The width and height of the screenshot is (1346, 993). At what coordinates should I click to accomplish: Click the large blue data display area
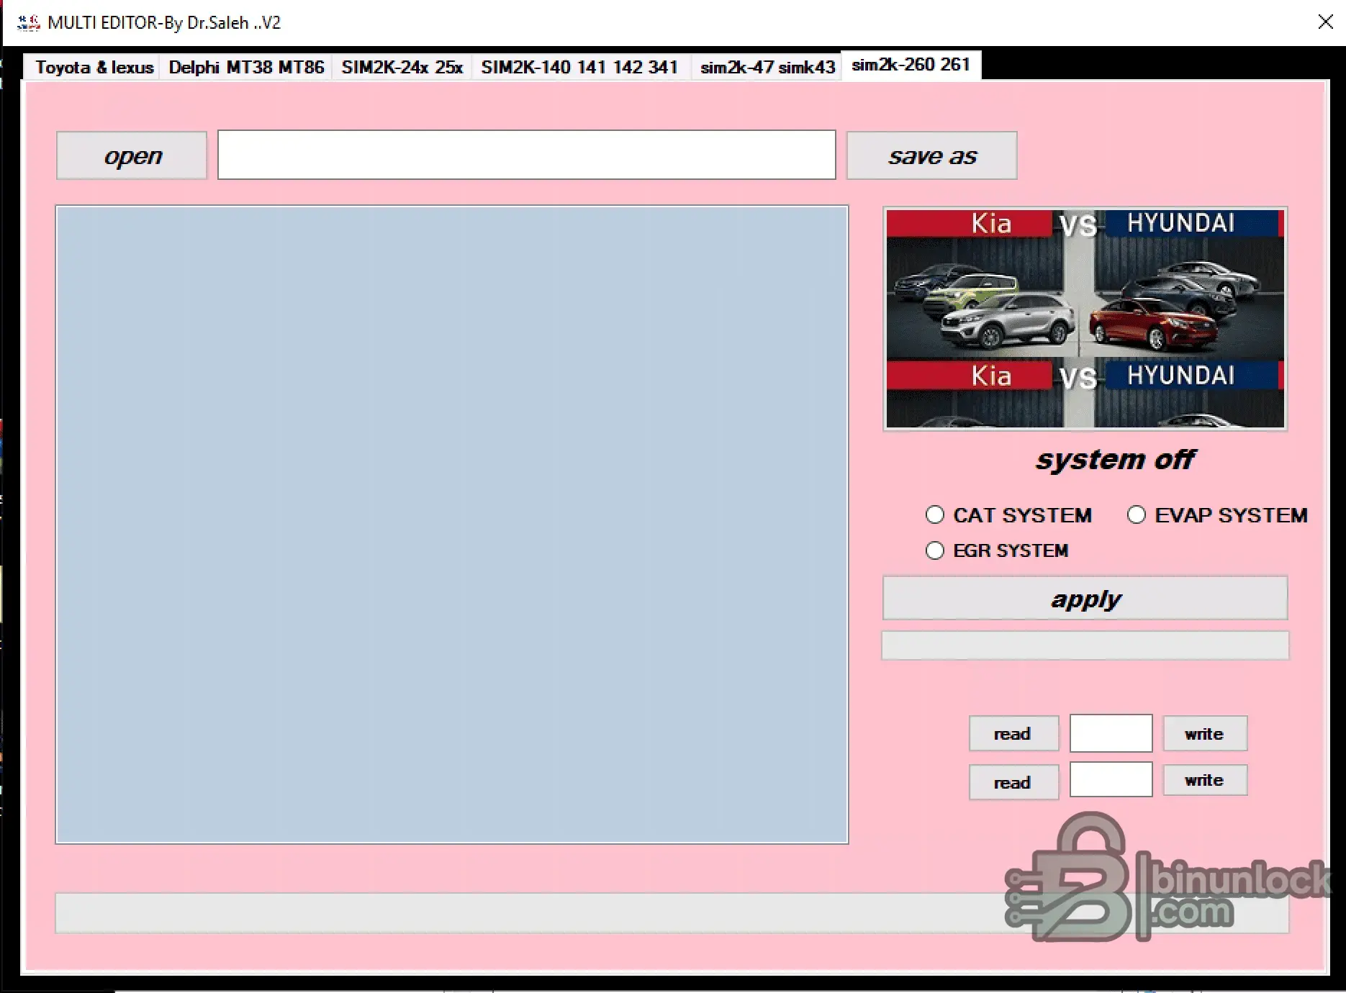coord(452,525)
